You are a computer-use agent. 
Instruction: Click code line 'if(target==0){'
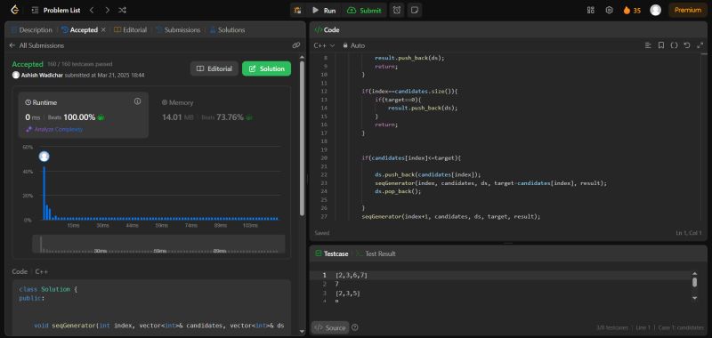(x=399, y=100)
